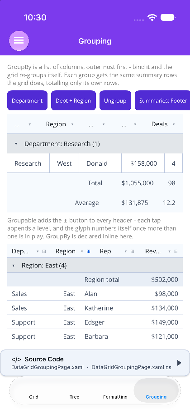
Task: Select the Research department cell
Action: (28, 163)
